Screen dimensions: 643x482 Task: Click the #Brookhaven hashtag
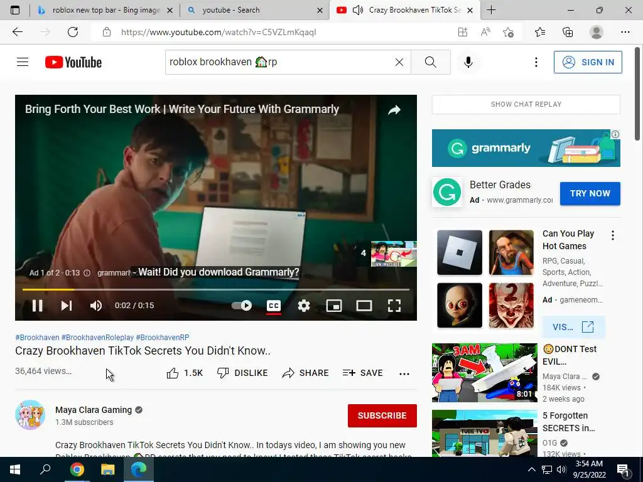(37, 337)
